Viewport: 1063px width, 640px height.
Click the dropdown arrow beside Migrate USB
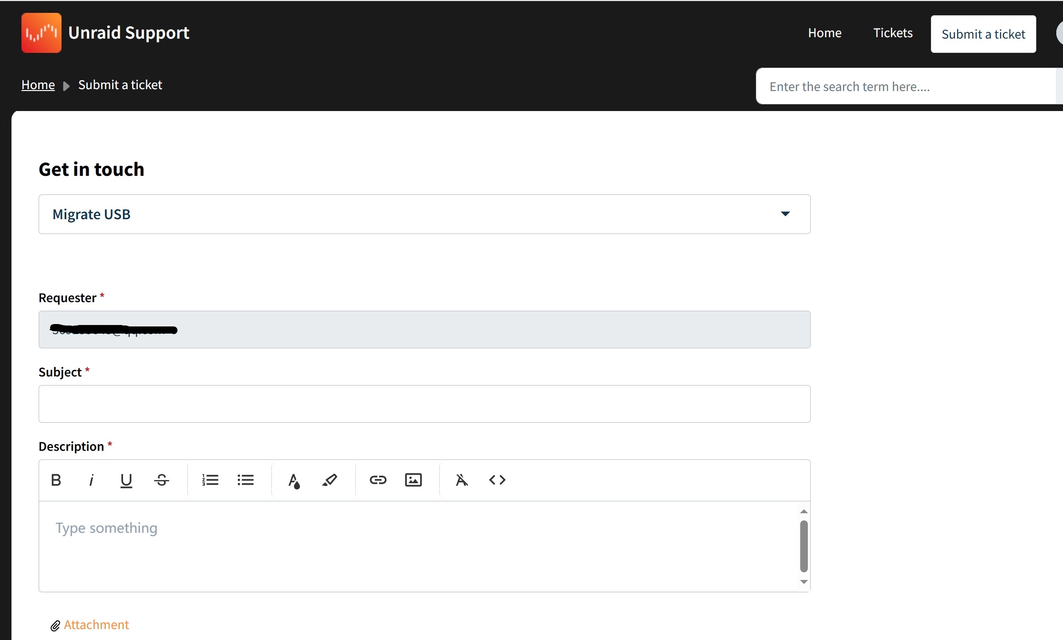(785, 214)
